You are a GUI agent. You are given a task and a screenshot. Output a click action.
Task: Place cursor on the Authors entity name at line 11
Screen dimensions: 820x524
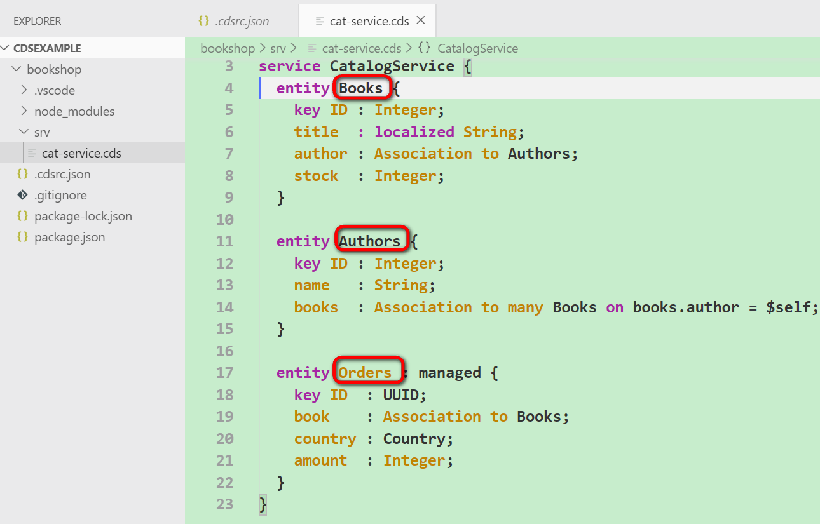(x=370, y=241)
